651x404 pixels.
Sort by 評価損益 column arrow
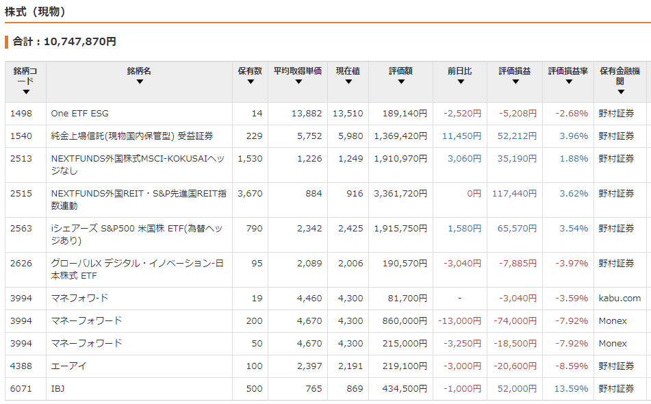point(515,81)
